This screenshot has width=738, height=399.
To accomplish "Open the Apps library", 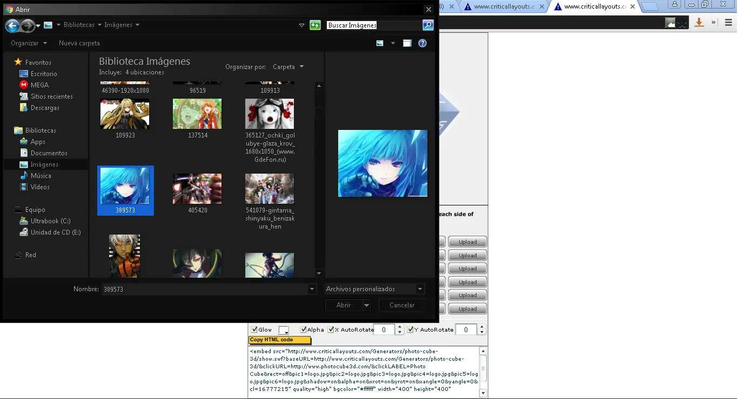I will point(32,142).
